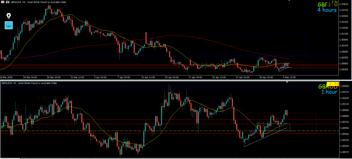Click the 4 May 12:00 time label
The image size is (352, 159).
click(289, 77)
